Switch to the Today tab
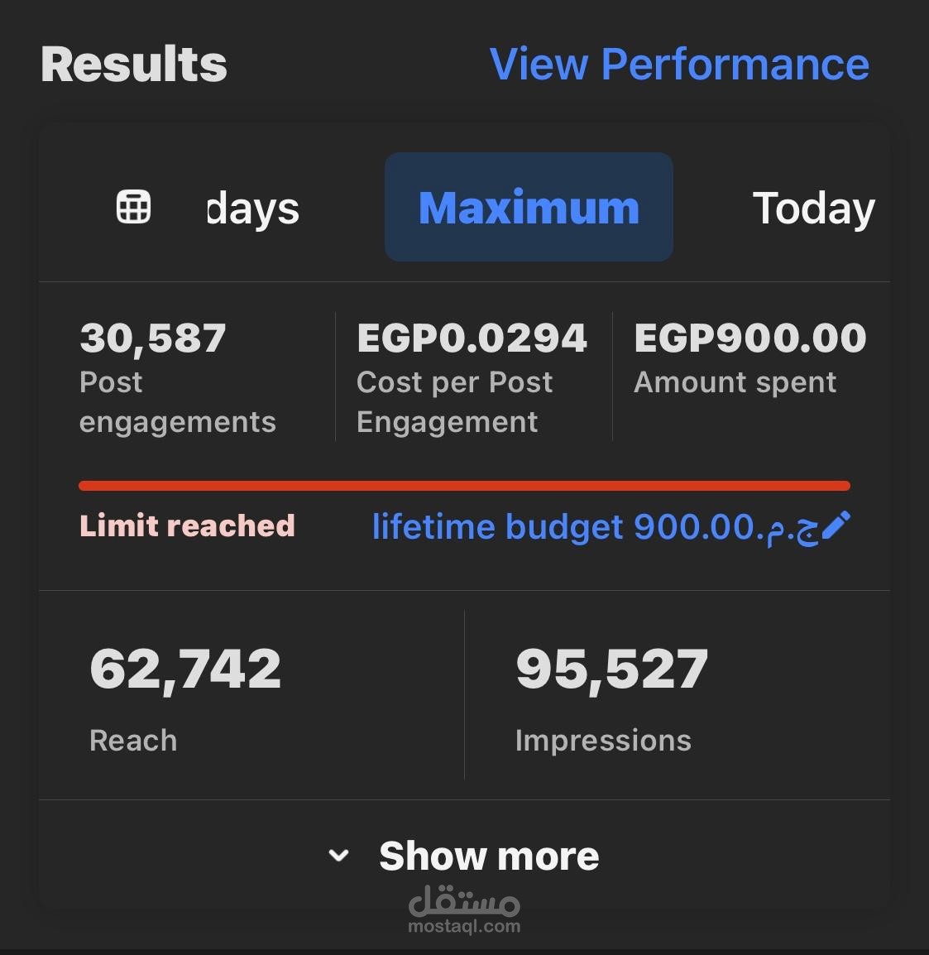This screenshot has width=929, height=955. coord(813,208)
